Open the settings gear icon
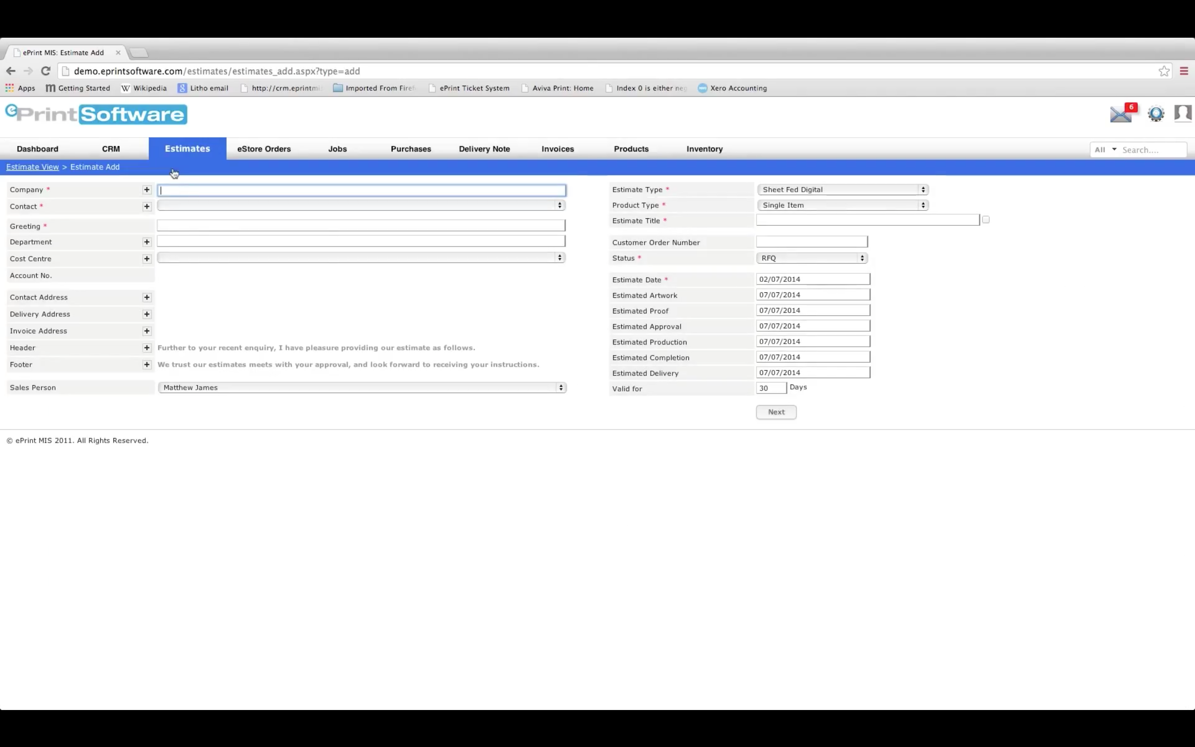1195x747 pixels. point(1156,114)
